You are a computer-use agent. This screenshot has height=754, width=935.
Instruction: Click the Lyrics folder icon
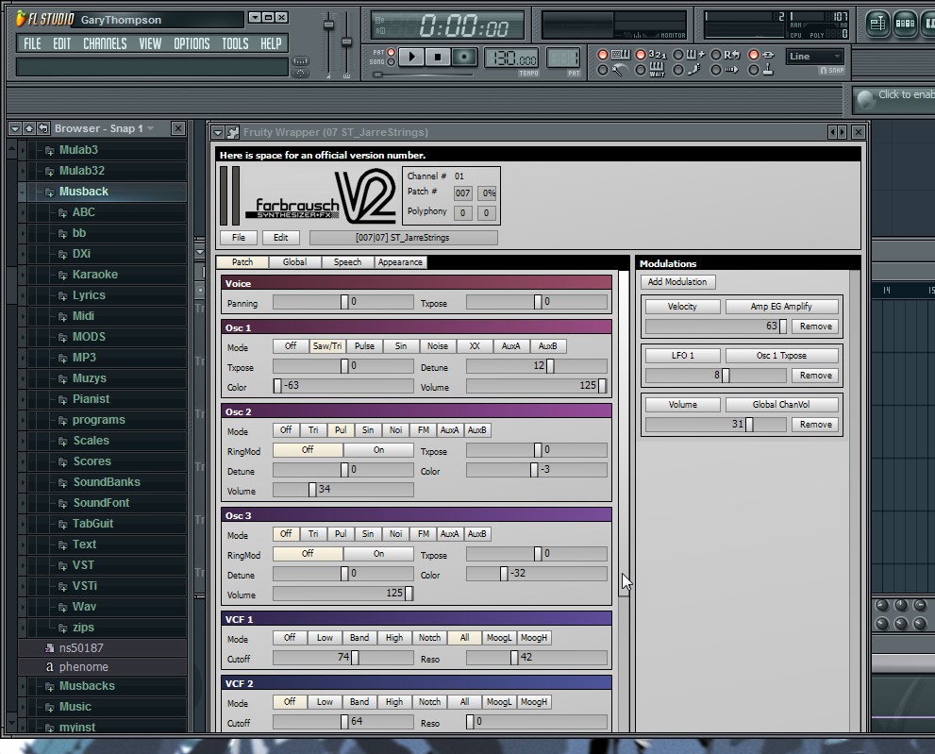(62, 296)
